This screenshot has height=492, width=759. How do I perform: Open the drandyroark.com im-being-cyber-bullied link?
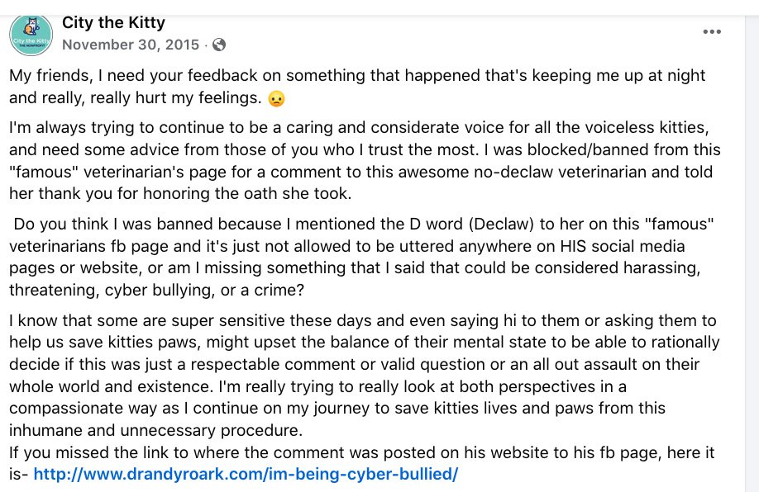[246, 474]
